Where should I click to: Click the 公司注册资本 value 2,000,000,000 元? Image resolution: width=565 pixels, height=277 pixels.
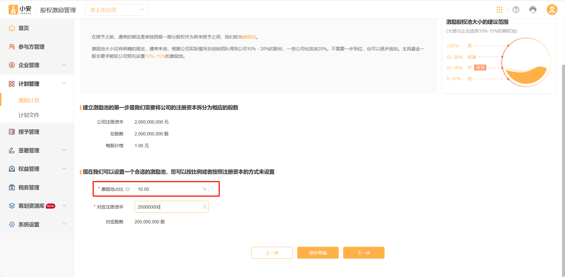(151, 122)
